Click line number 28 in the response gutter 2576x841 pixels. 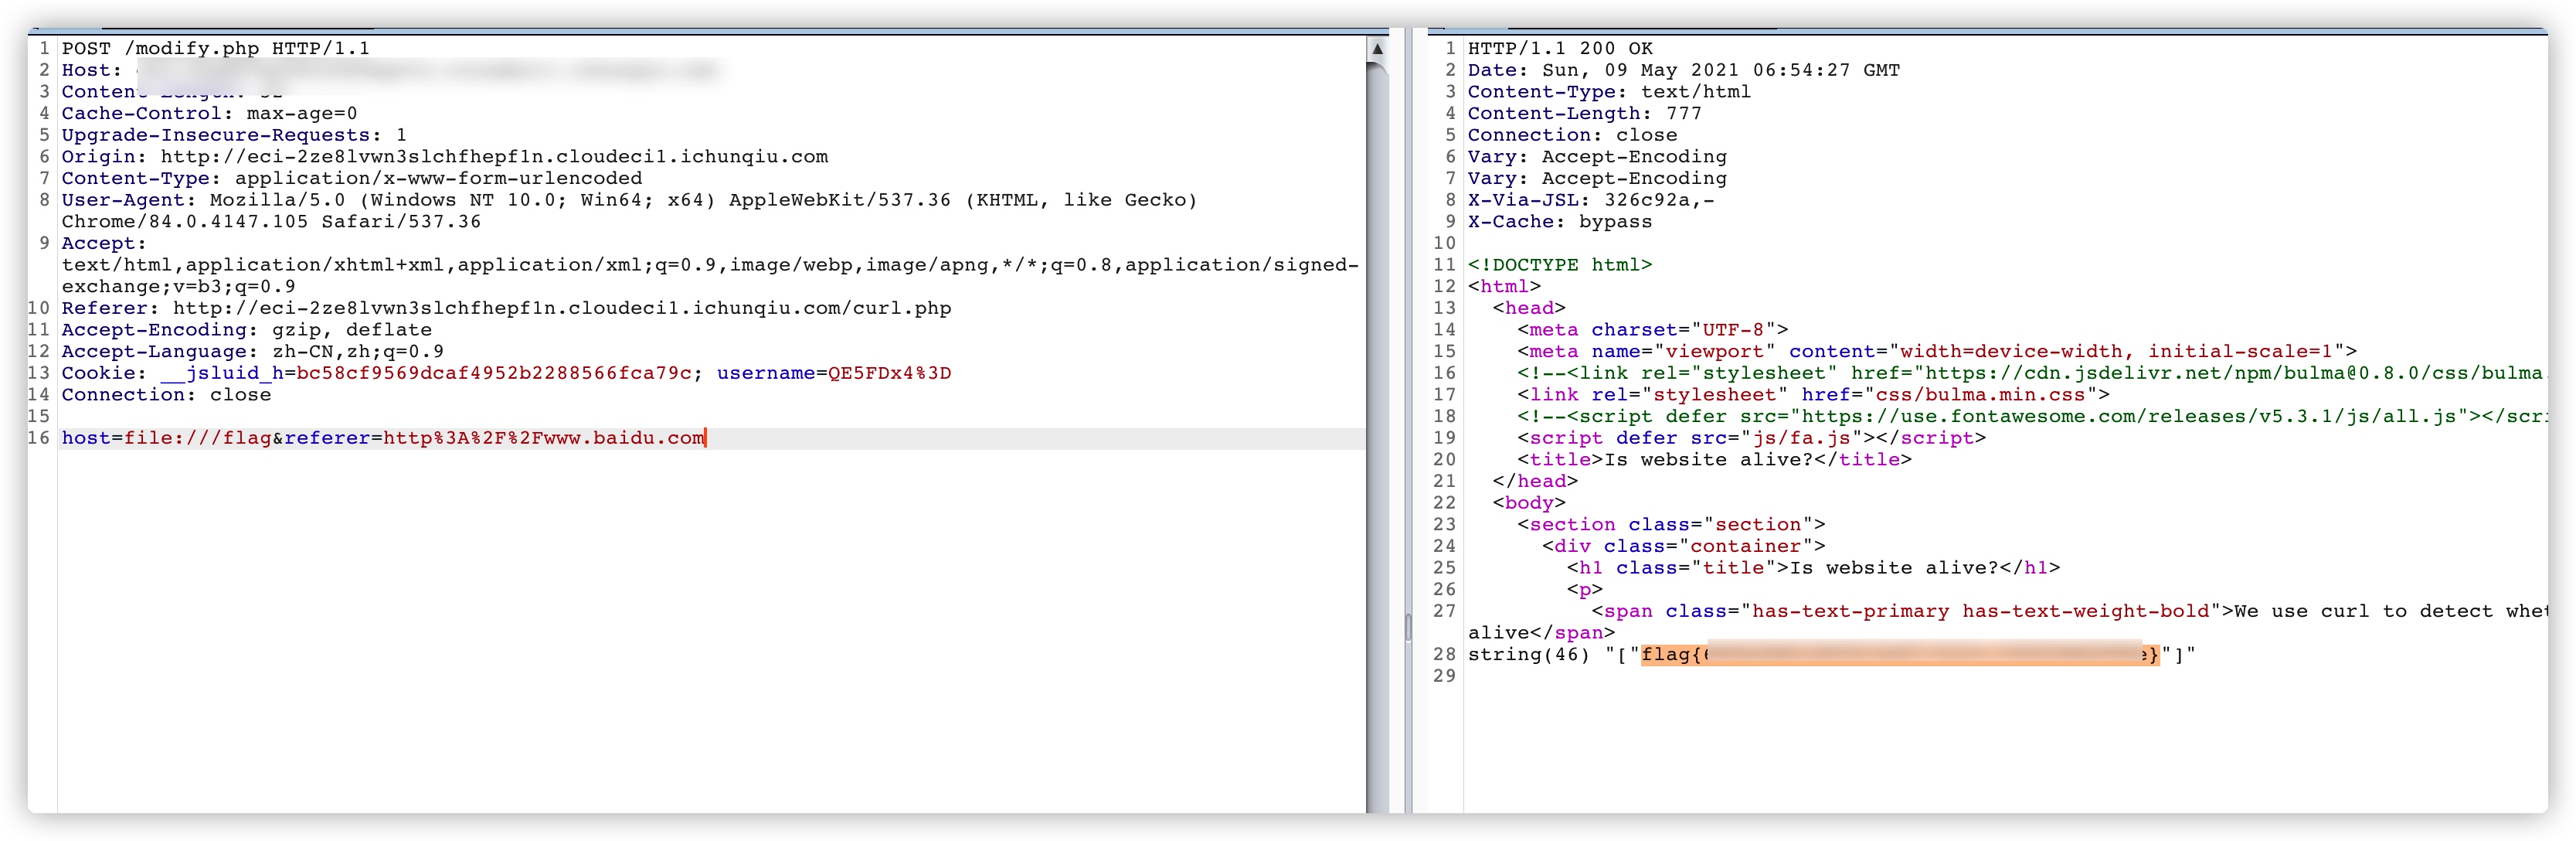pyautogui.click(x=1444, y=655)
